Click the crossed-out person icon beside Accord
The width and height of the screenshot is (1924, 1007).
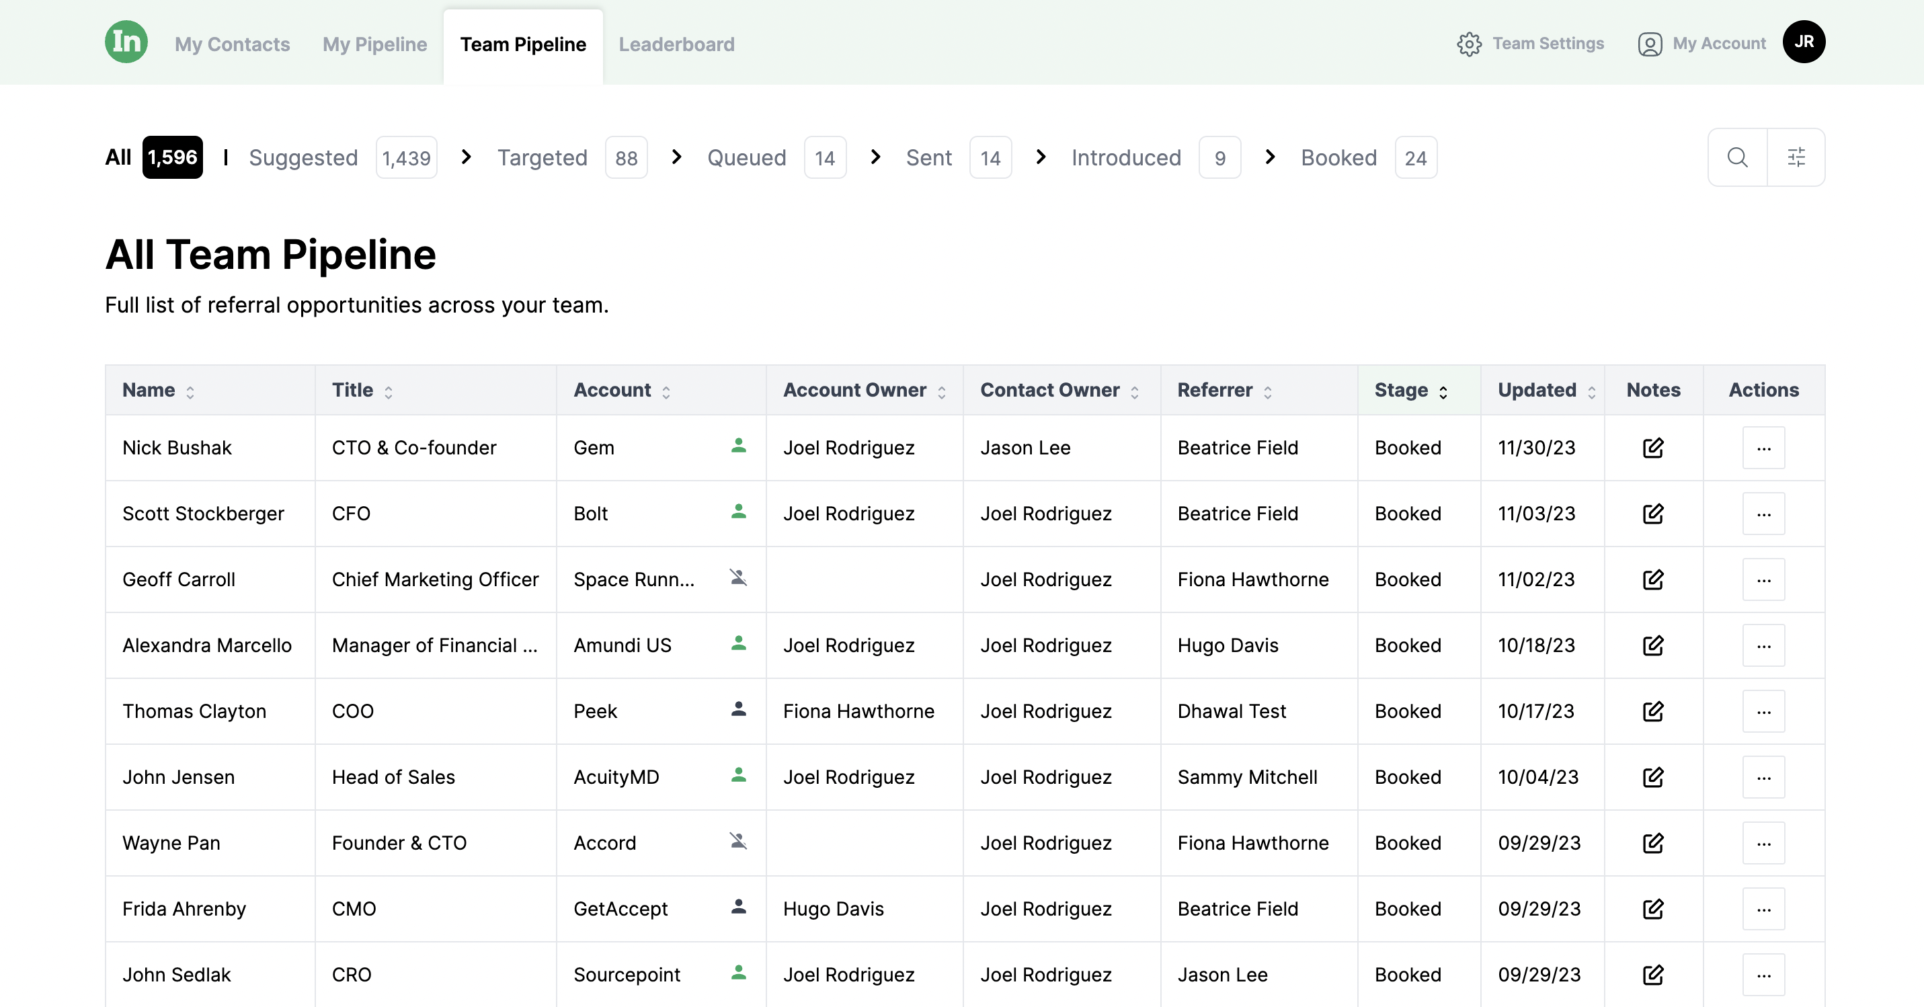(738, 841)
